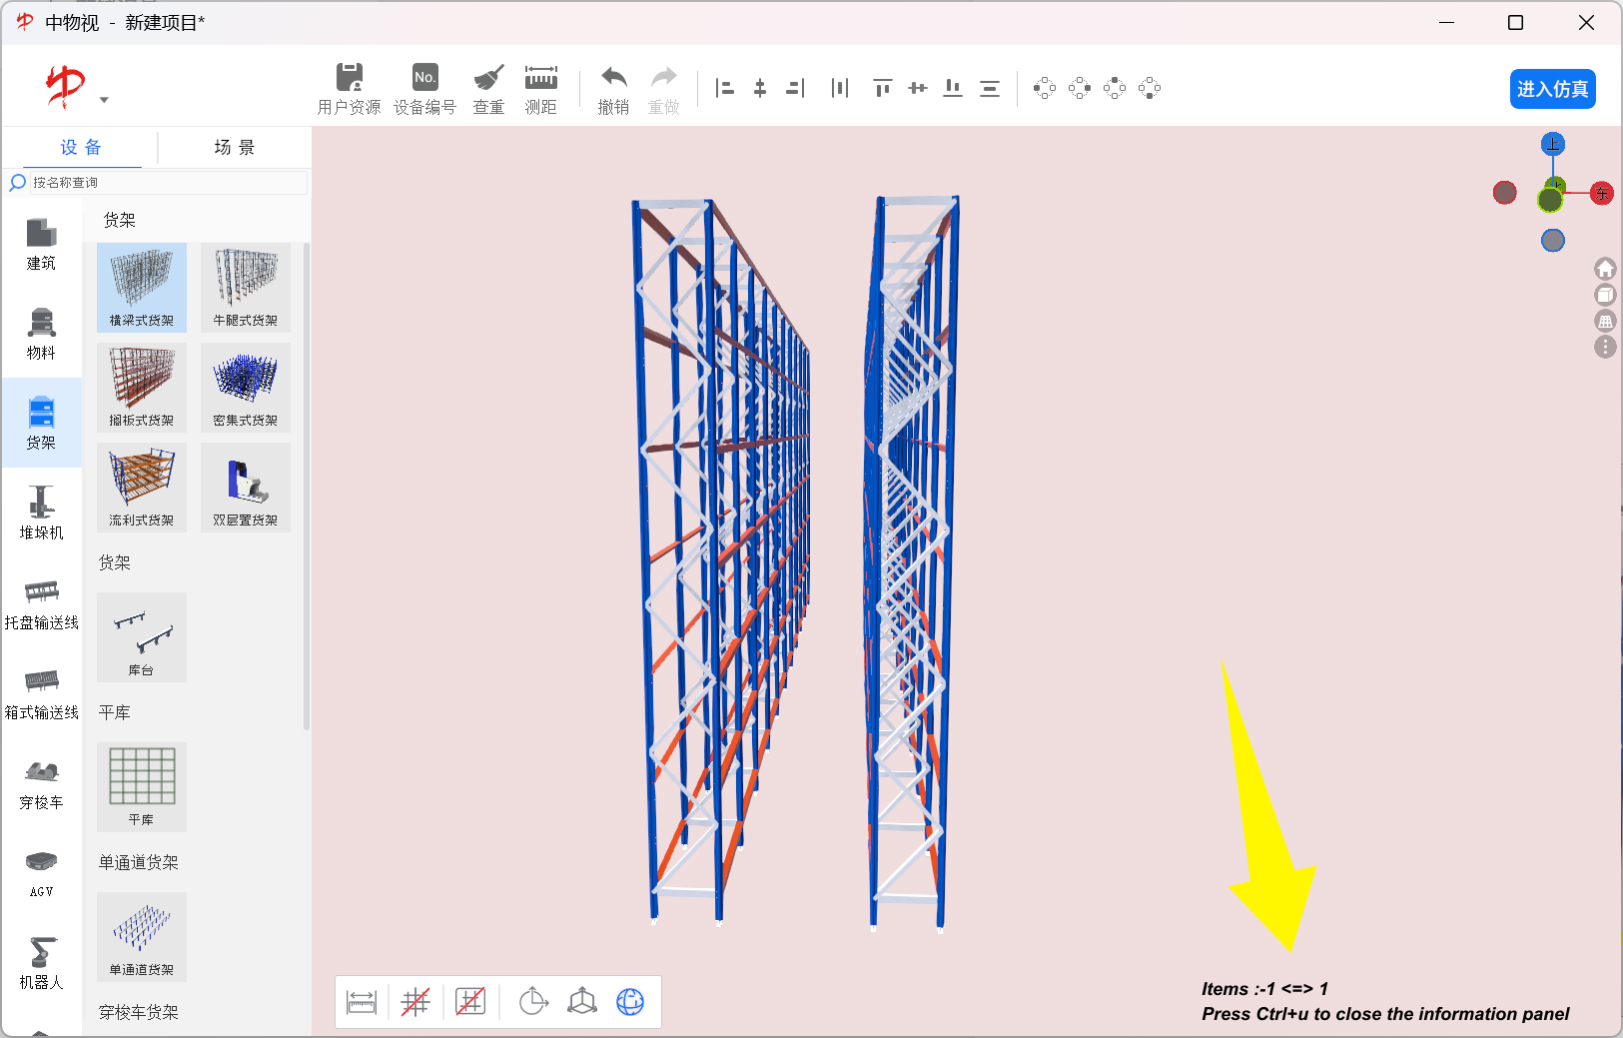This screenshot has height=1038, width=1623.
Task: Click the blank red west axis dot on gizmo
Action: 1505,192
